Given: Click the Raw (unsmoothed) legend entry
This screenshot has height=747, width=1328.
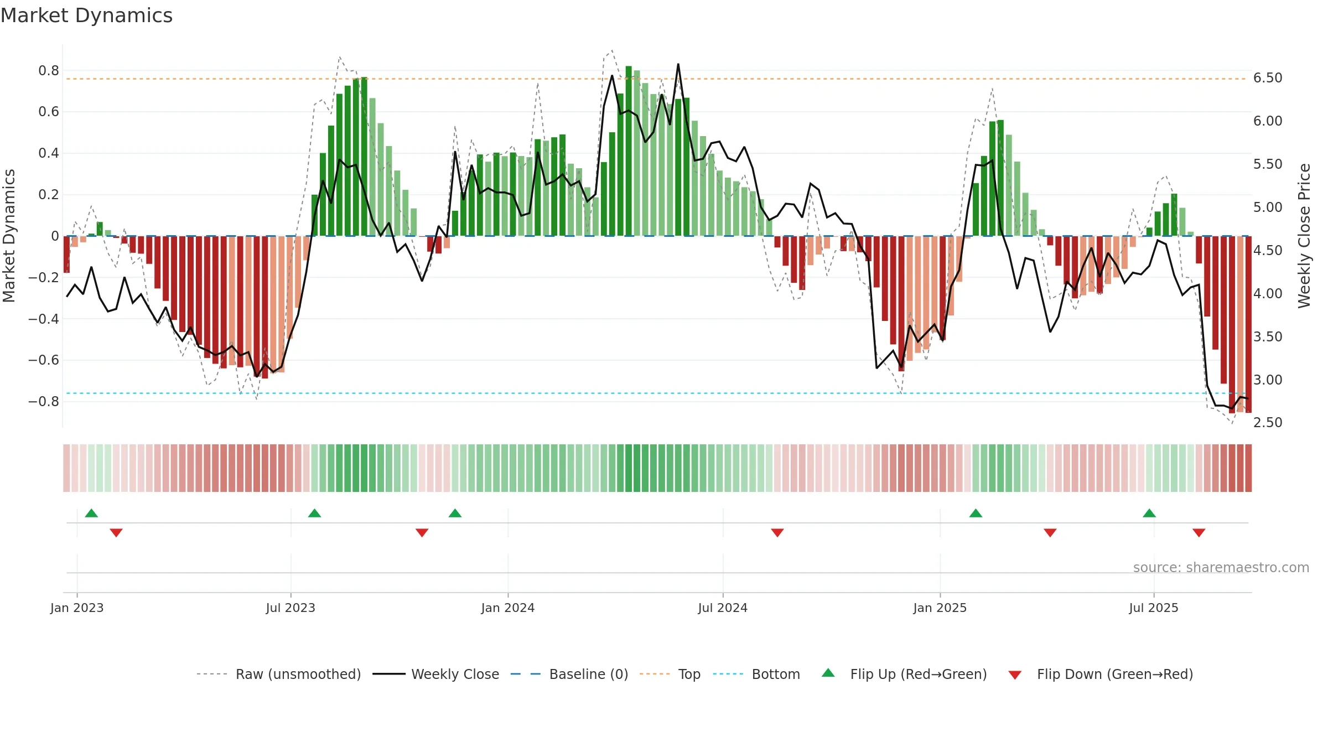Looking at the screenshot, I should 278,674.
